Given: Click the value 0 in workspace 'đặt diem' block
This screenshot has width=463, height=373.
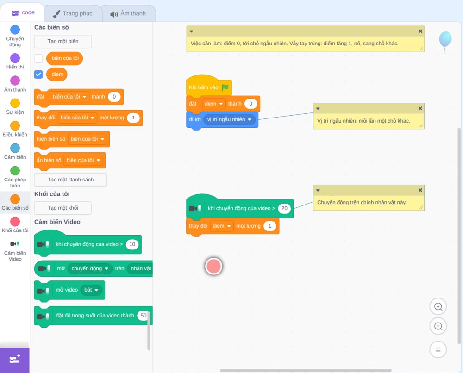Looking at the screenshot, I should tap(250, 104).
